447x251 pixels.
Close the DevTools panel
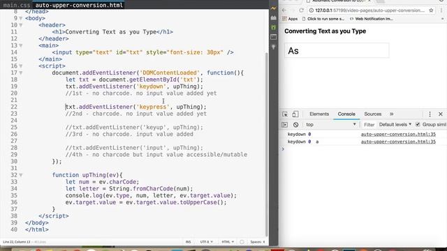point(441,114)
